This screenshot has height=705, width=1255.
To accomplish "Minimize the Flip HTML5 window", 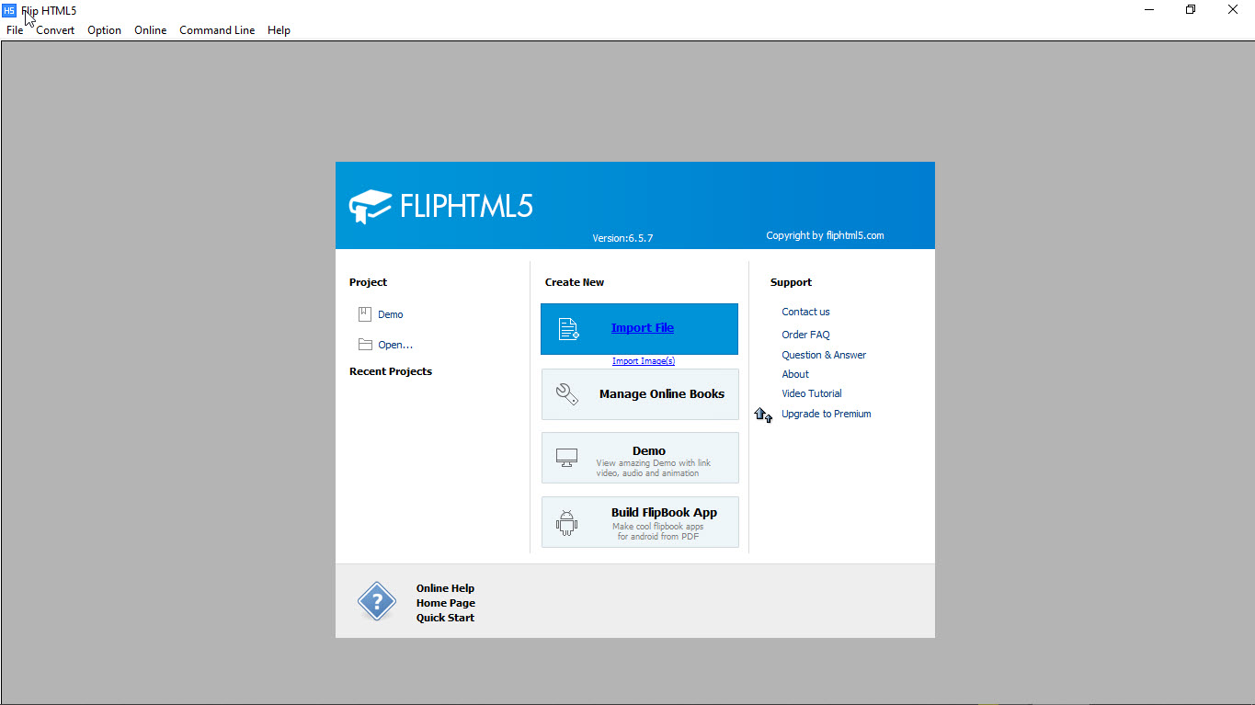I will 1149,10.
